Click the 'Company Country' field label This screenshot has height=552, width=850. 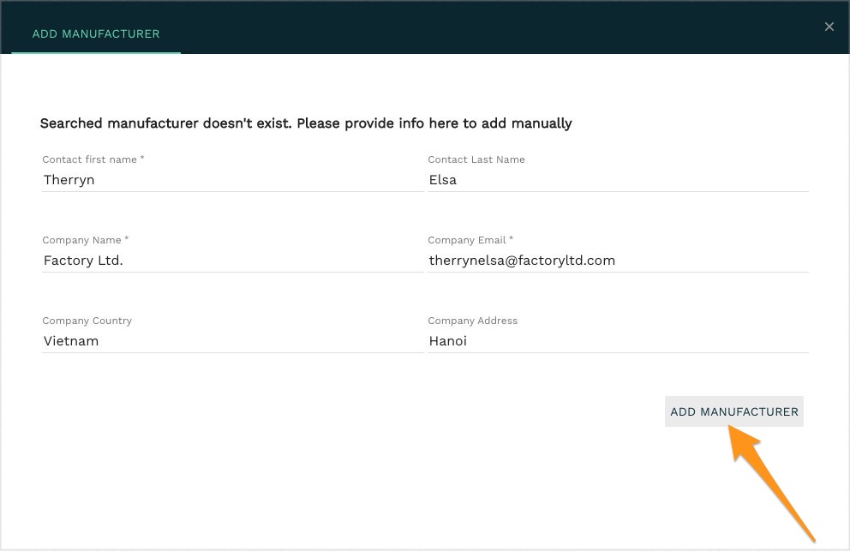coord(87,321)
